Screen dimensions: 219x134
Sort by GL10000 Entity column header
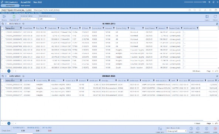[133, 28]
